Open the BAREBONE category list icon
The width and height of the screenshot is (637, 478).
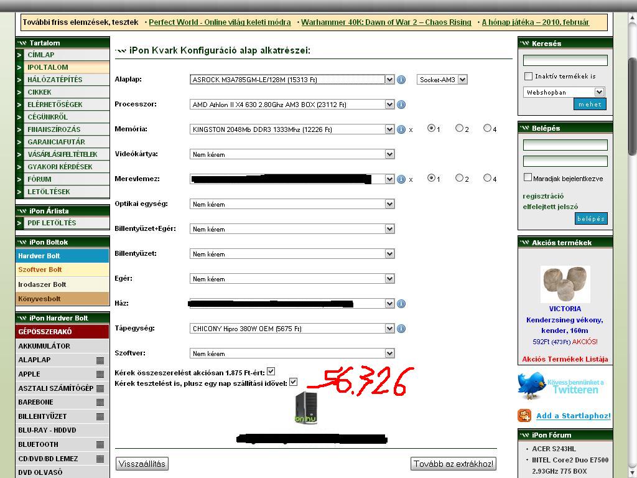100,403
